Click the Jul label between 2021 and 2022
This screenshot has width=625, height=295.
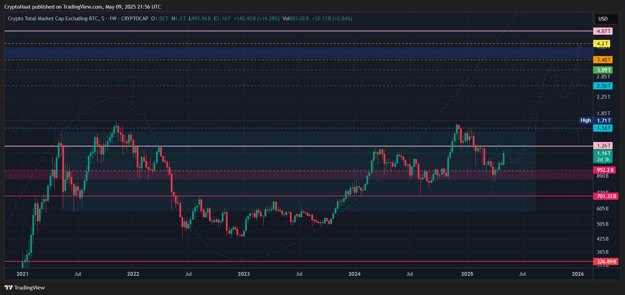tap(78, 273)
